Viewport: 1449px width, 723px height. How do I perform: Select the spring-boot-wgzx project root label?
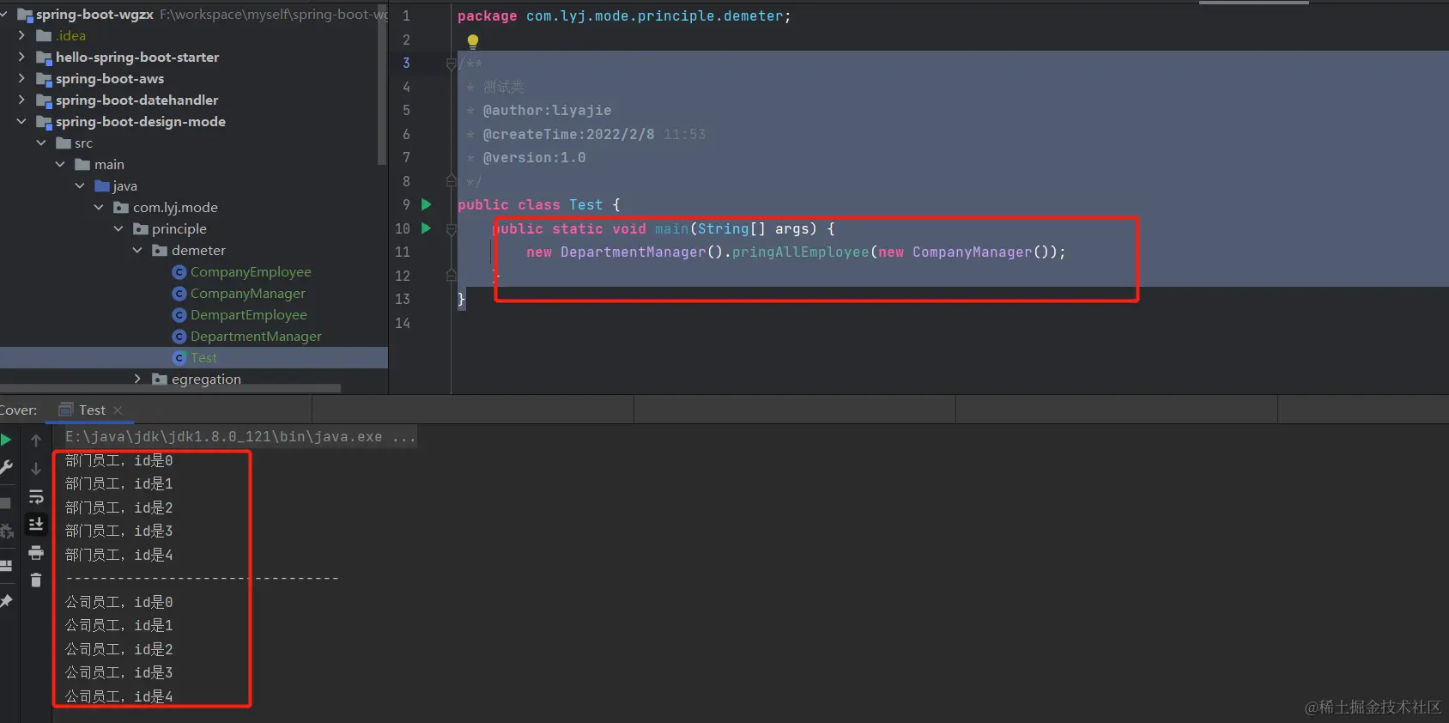[x=94, y=15]
